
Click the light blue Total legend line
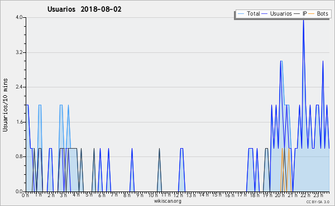coord(241,14)
